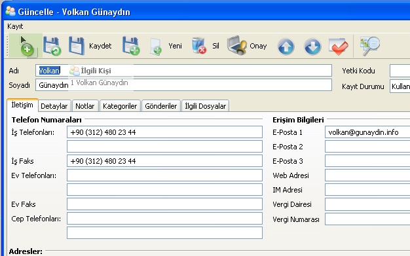
Task: Click the save and refresh floppy icon
Action: [52, 46]
